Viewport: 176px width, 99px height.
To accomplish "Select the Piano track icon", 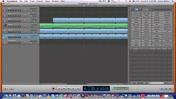I will [x=5, y=26].
